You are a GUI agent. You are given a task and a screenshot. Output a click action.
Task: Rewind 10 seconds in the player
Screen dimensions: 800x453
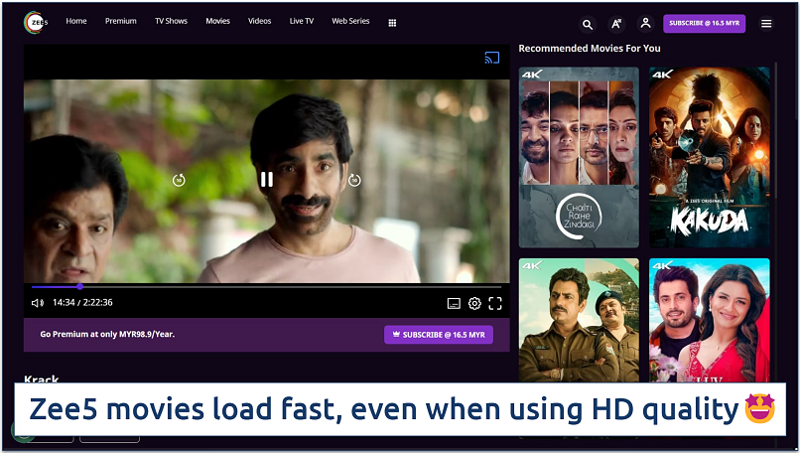tap(179, 180)
